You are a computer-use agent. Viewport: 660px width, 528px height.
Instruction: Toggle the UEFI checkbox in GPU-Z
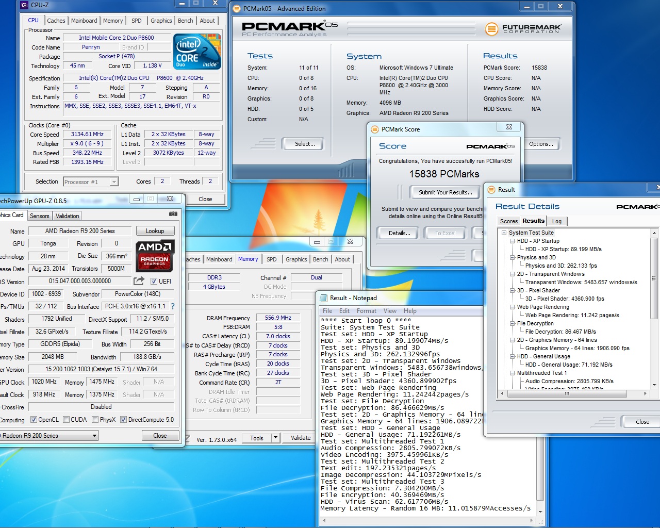(154, 282)
